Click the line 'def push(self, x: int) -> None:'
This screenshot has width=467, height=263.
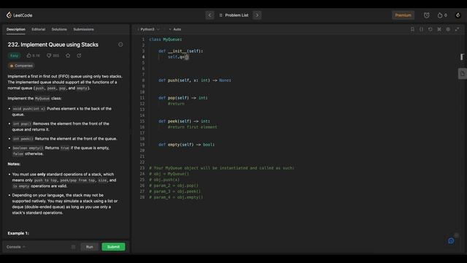195,80
